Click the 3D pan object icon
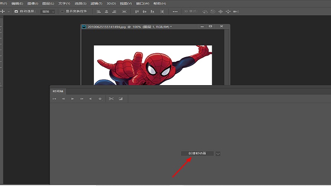331x186 pixels. [221, 12]
